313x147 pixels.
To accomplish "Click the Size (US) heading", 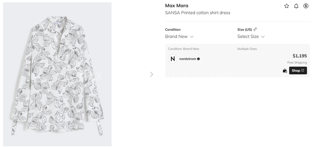I will pyautogui.click(x=244, y=30).
